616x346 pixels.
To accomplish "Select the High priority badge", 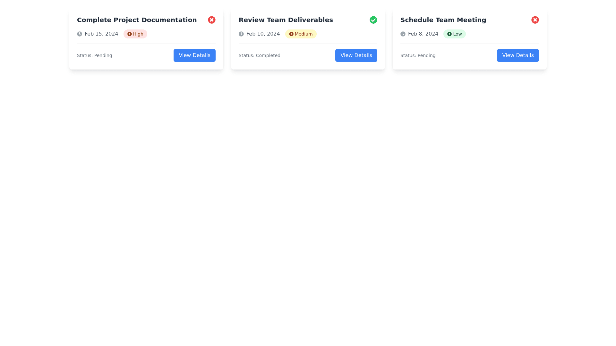I will (135, 34).
